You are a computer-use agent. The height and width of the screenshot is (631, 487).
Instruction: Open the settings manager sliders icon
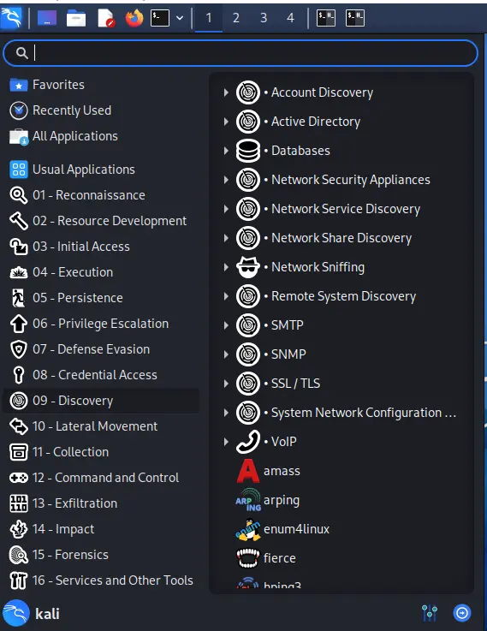(430, 613)
